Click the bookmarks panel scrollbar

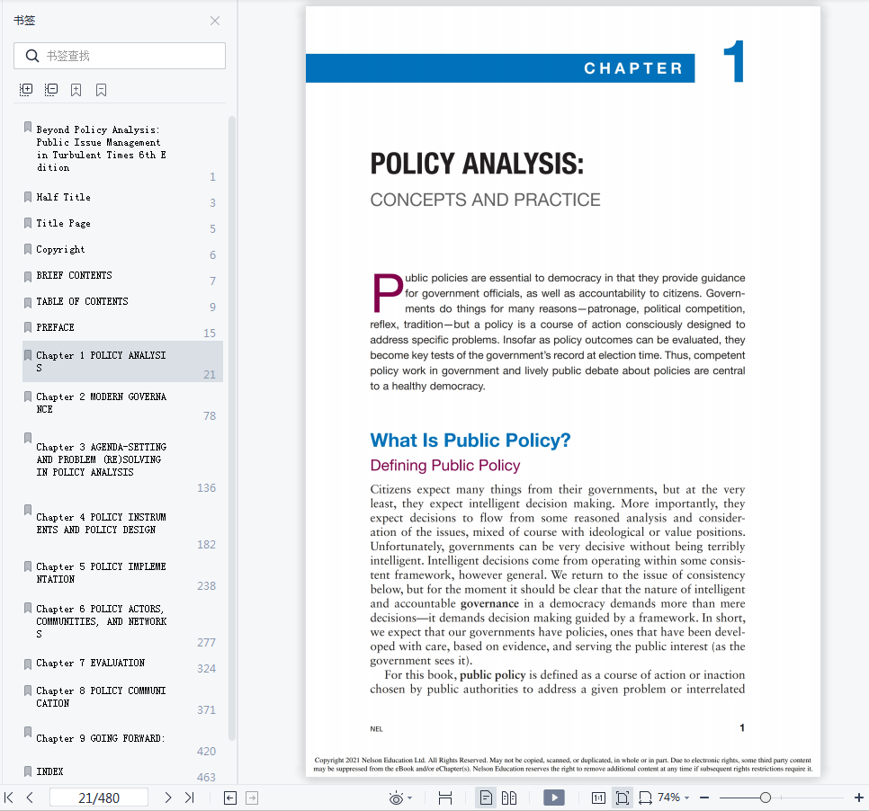(x=232, y=428)
